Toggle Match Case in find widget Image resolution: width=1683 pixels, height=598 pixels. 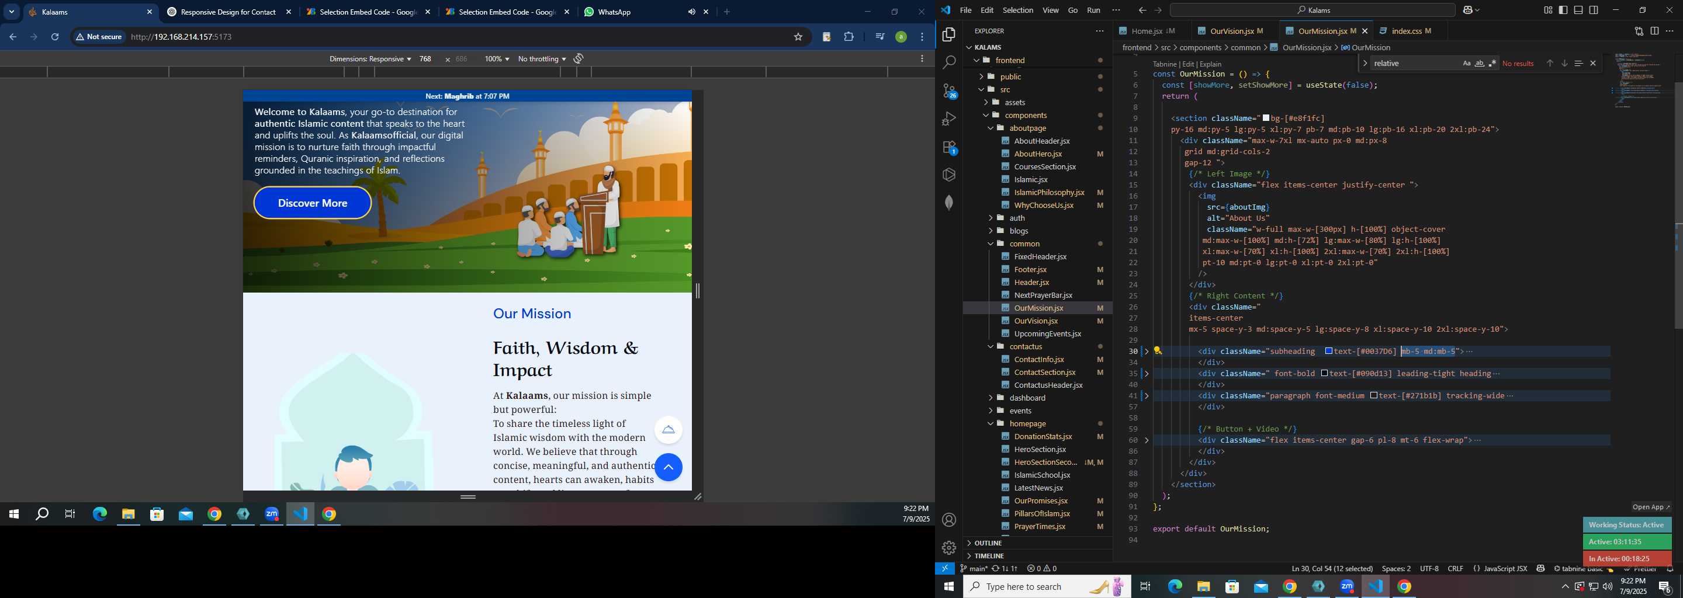pos(1466,63)
